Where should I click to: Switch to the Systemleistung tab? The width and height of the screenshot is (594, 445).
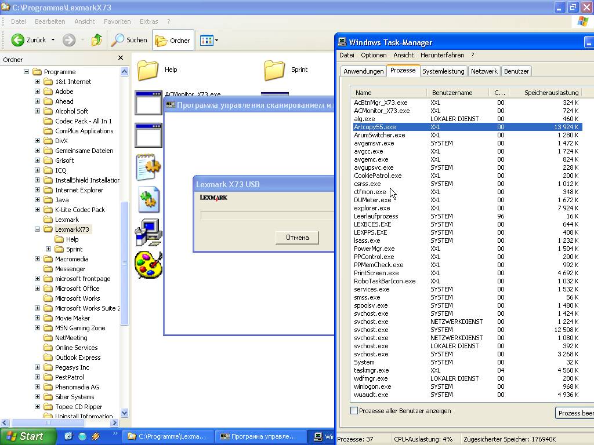click(443, 71)
